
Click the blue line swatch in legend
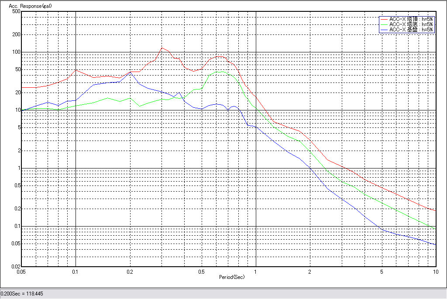click(384, 30)
